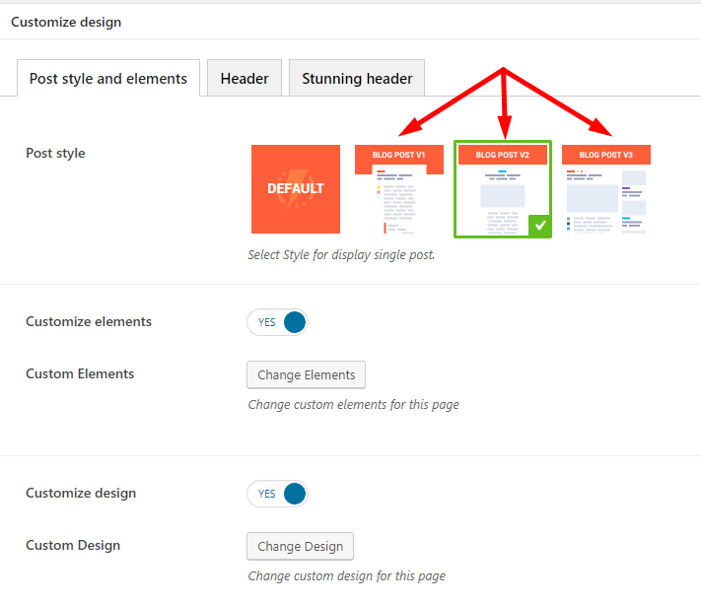Click the Customize design panel title
Viewport: 701px width, 604px height.
[x=66, y=22]
